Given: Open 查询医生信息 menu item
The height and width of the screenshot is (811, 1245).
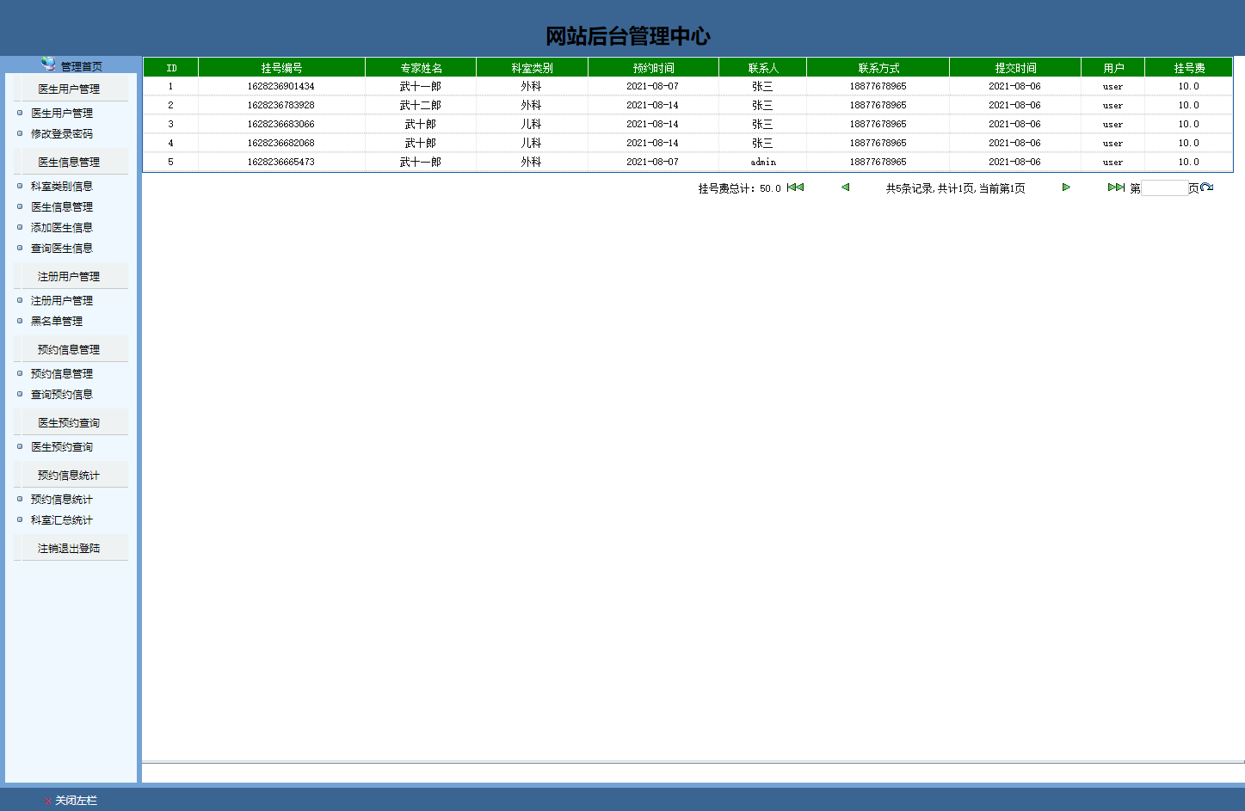Looking at the screenshot, I should tap(62, 248).
